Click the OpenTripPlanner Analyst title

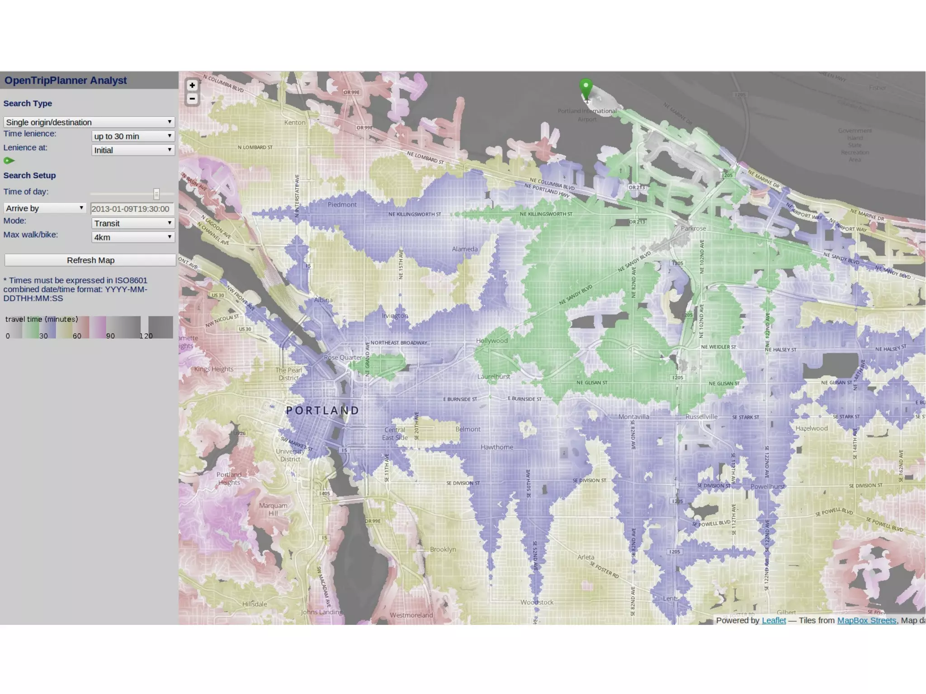pyautogui.click(x=66, y=80)
